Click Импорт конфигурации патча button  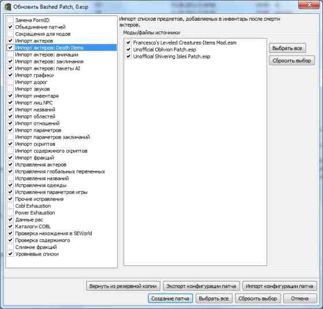coord(279,286)
